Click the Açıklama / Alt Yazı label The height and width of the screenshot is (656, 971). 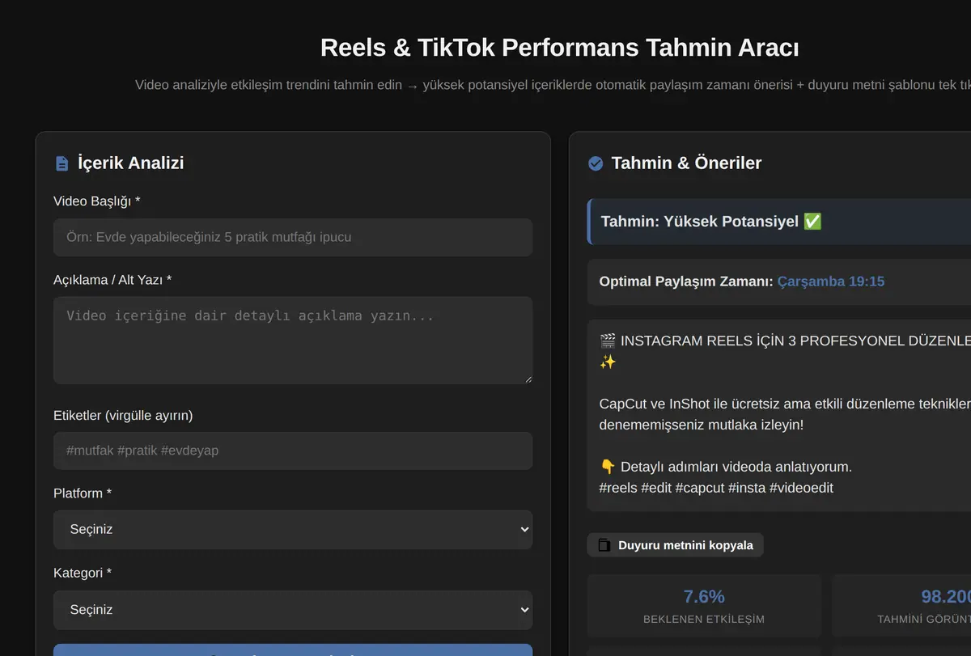coord(112,280)
